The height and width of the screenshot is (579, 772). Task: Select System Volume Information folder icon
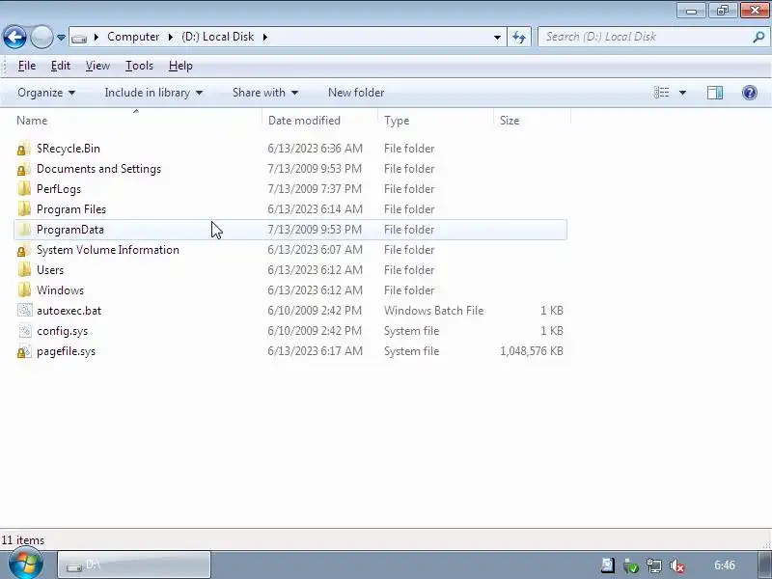[23, 250]
